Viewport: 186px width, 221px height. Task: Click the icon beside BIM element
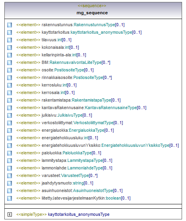[10, 63]
